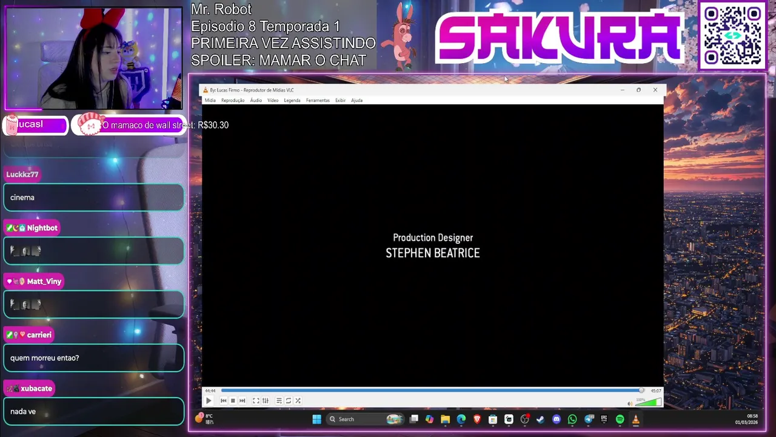Screen dimensions: 776x437
Task: Open the Exibir menu
Action: click(x=340, y=100)
